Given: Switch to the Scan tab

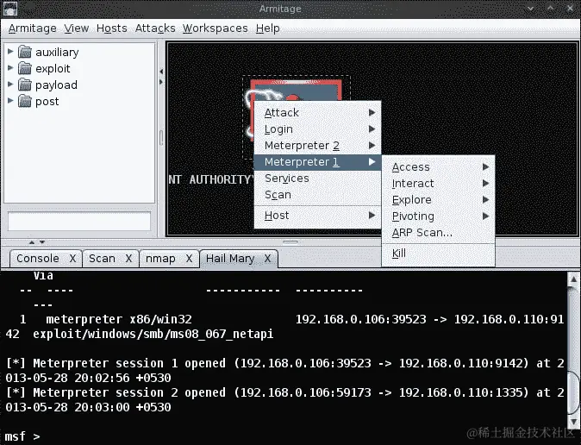Looking at the screenshot, I should 102,258.
